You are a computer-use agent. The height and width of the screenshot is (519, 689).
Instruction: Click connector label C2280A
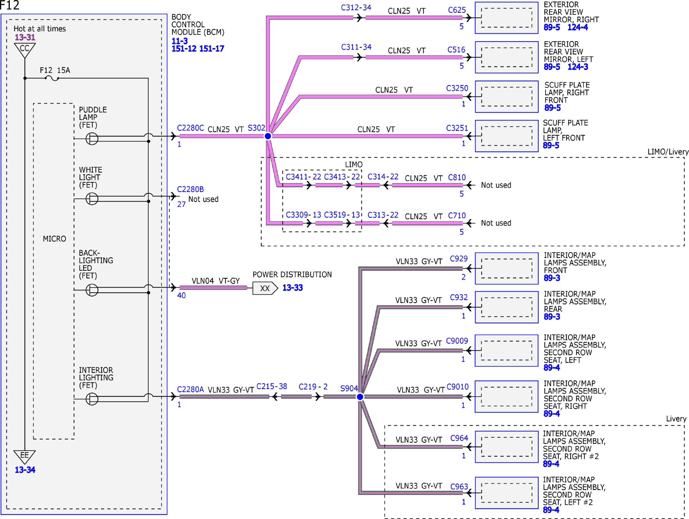[x=191, y=389]
